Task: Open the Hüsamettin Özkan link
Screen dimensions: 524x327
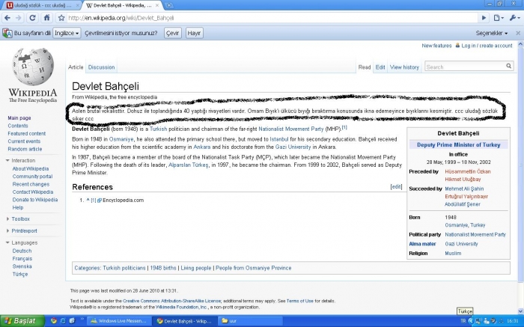Action: (468, 171)
